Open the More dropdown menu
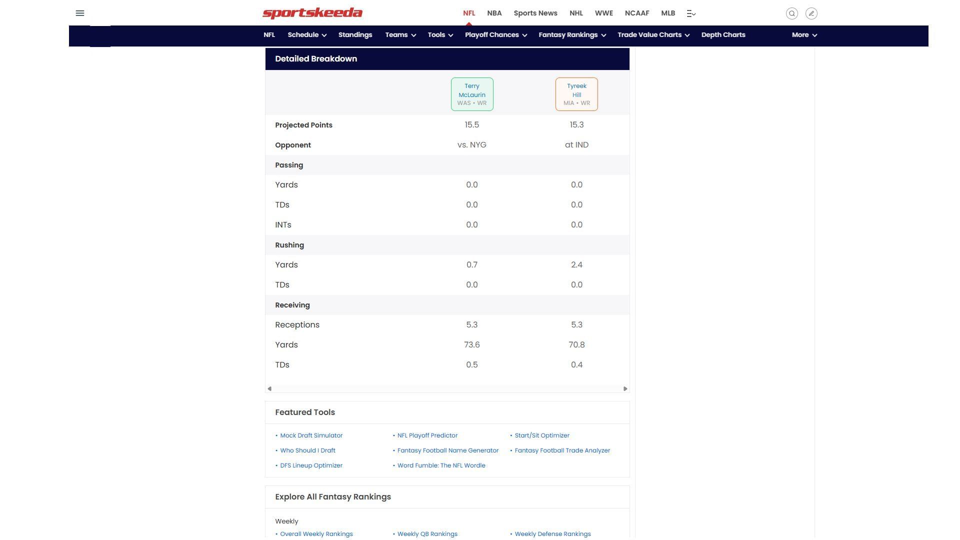The height and width of the screenshot is (540, 960). point(804,35)
